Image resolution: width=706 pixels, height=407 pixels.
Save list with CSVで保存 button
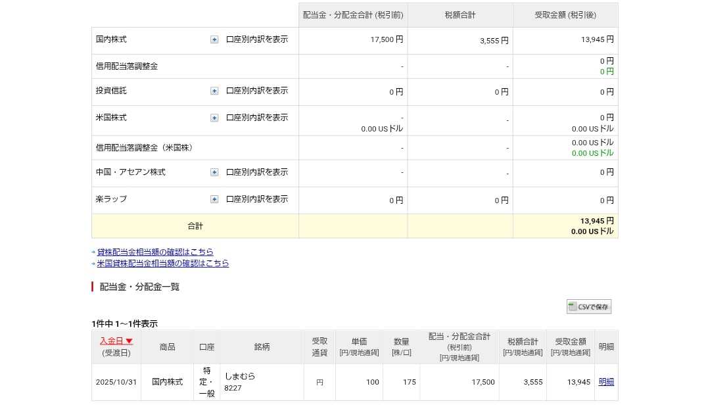click(588, 306)
